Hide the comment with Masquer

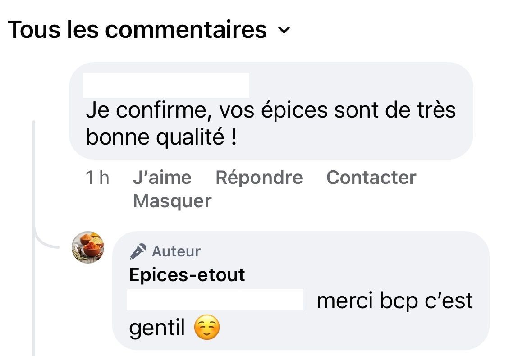click(x=172, y=201)
